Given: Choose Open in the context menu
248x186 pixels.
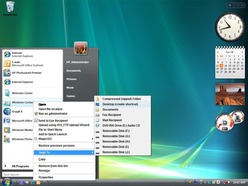Looking at the screenshot, I should tap(64, 105).
